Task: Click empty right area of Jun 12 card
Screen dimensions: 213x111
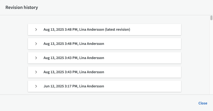Action: click(x=148, y=86)
